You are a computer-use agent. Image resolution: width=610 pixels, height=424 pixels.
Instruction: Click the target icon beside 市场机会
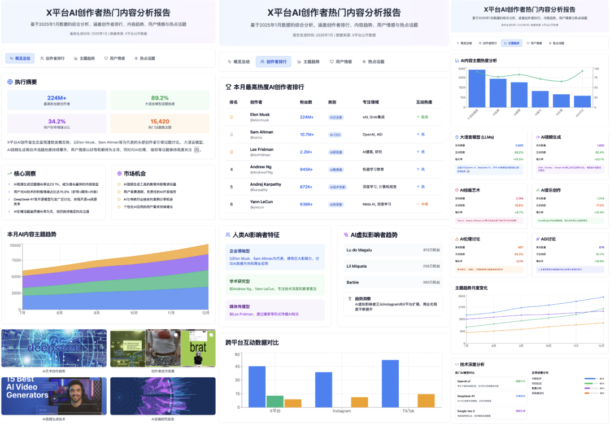tap(119, 173)
